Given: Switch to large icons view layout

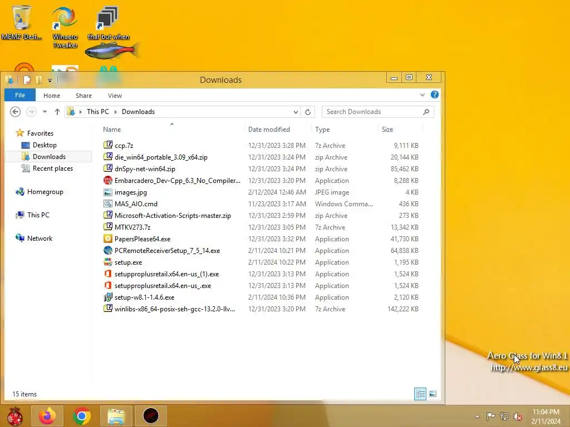Looking at the screenshot, I should pos(432,394).
